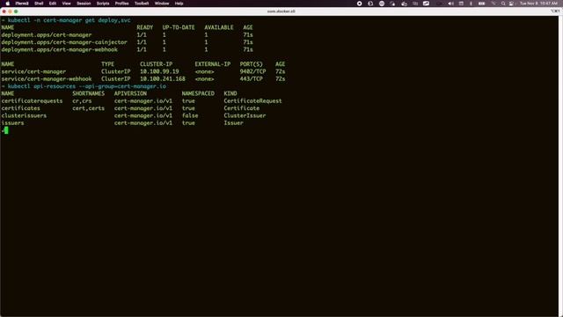563x317 pixels.
Task: Open the Edit menu
Action: click(x=53, y=4)
